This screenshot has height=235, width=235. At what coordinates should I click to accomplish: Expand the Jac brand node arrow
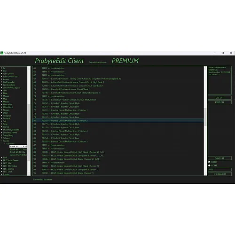tap(1, 68)
